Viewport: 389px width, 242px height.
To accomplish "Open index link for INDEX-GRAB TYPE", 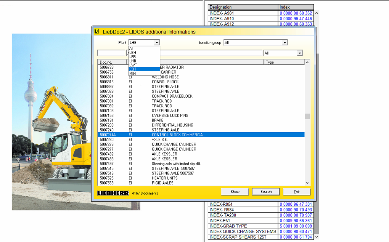I will click(x=296, y=226).
